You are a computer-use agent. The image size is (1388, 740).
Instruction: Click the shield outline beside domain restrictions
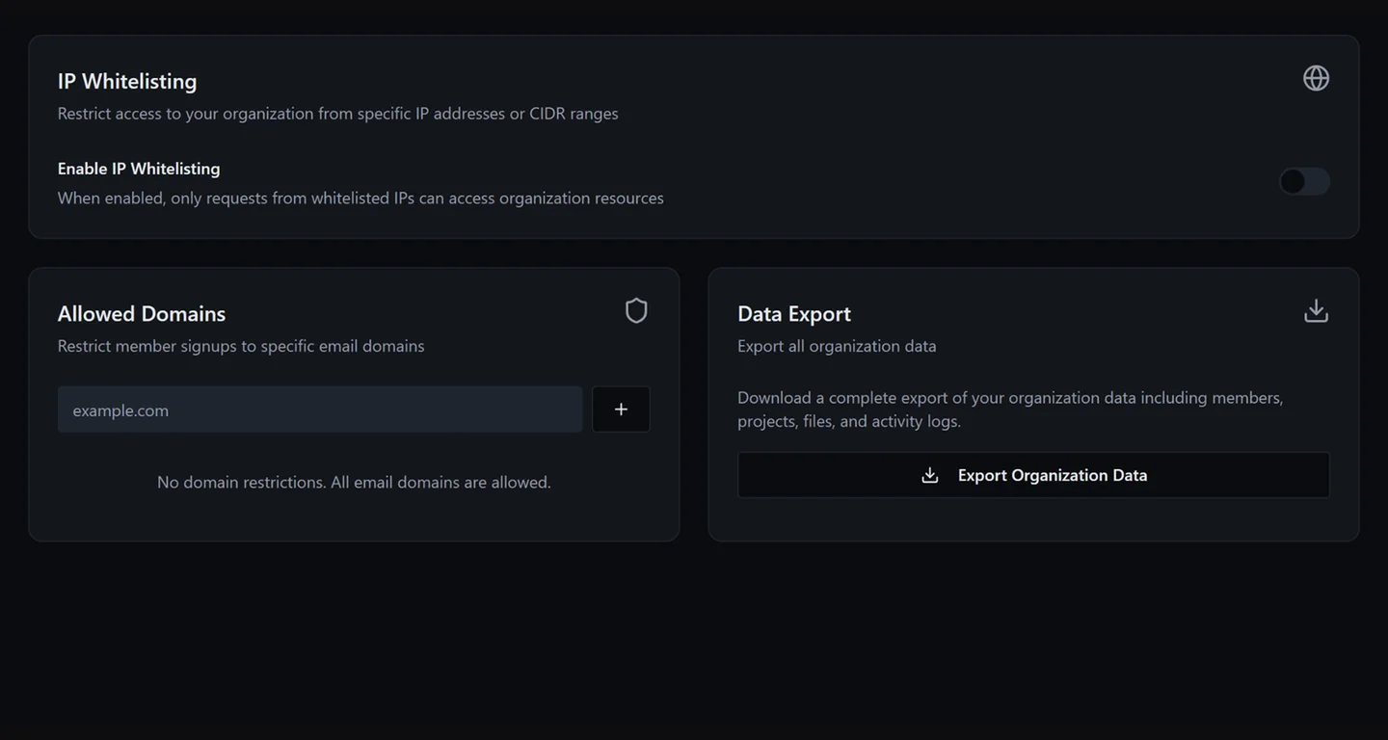click(635, 310)
